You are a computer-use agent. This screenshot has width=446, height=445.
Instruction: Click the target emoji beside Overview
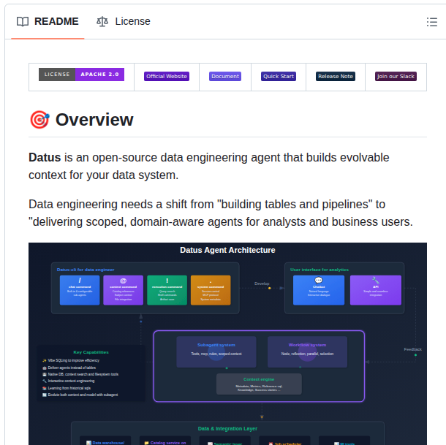tap(39, 119)
